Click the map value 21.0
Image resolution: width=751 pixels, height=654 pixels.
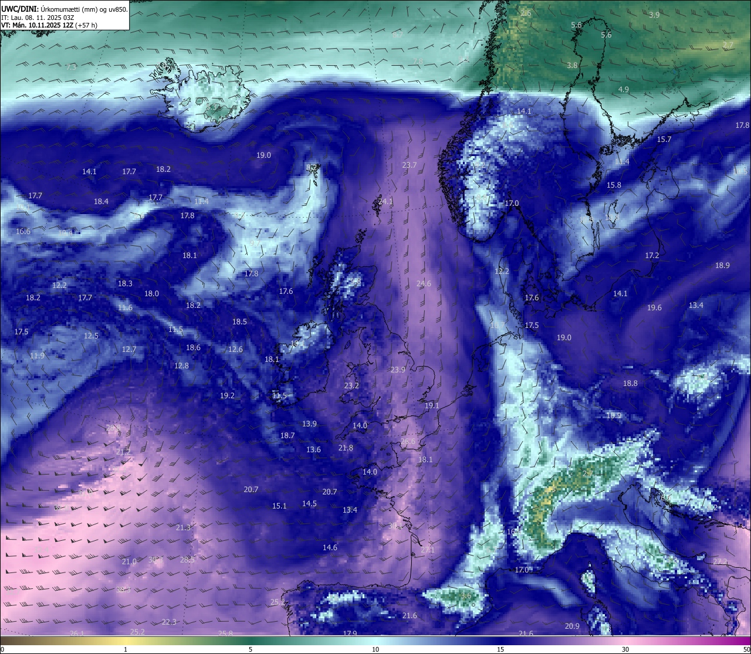[129, 561]
